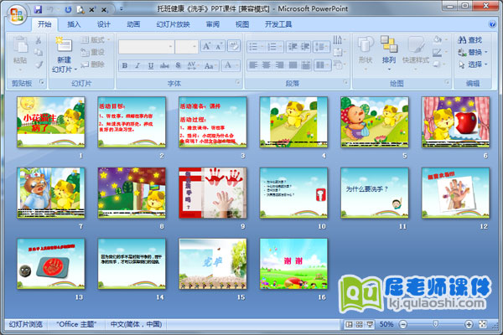The height and width of the screenshot is (335, 503).
Task: Open the 剪贴板 clipboard dialog launcher
Action: pos(43,84)
